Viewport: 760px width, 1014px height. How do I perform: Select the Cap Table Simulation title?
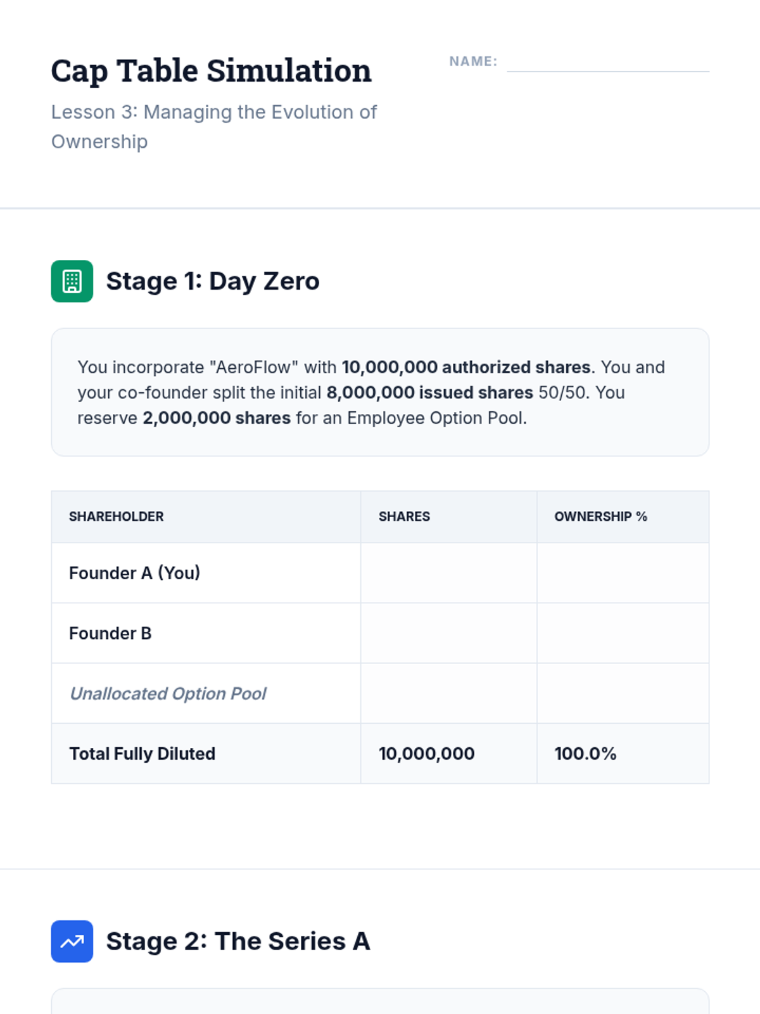point(211,70)
